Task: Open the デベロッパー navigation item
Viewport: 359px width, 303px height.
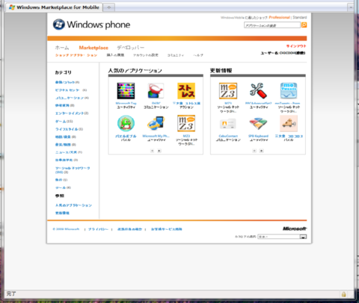Action: click(x=131, y=48)
